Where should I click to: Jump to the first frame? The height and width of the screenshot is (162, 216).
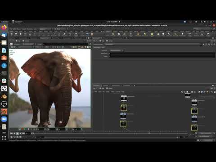coord(11,133)
